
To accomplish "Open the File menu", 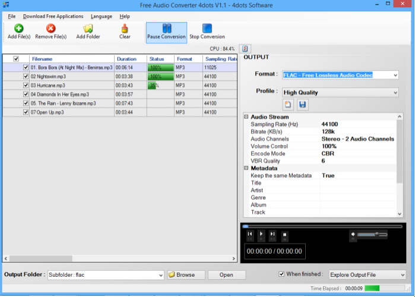I will 12,17.
